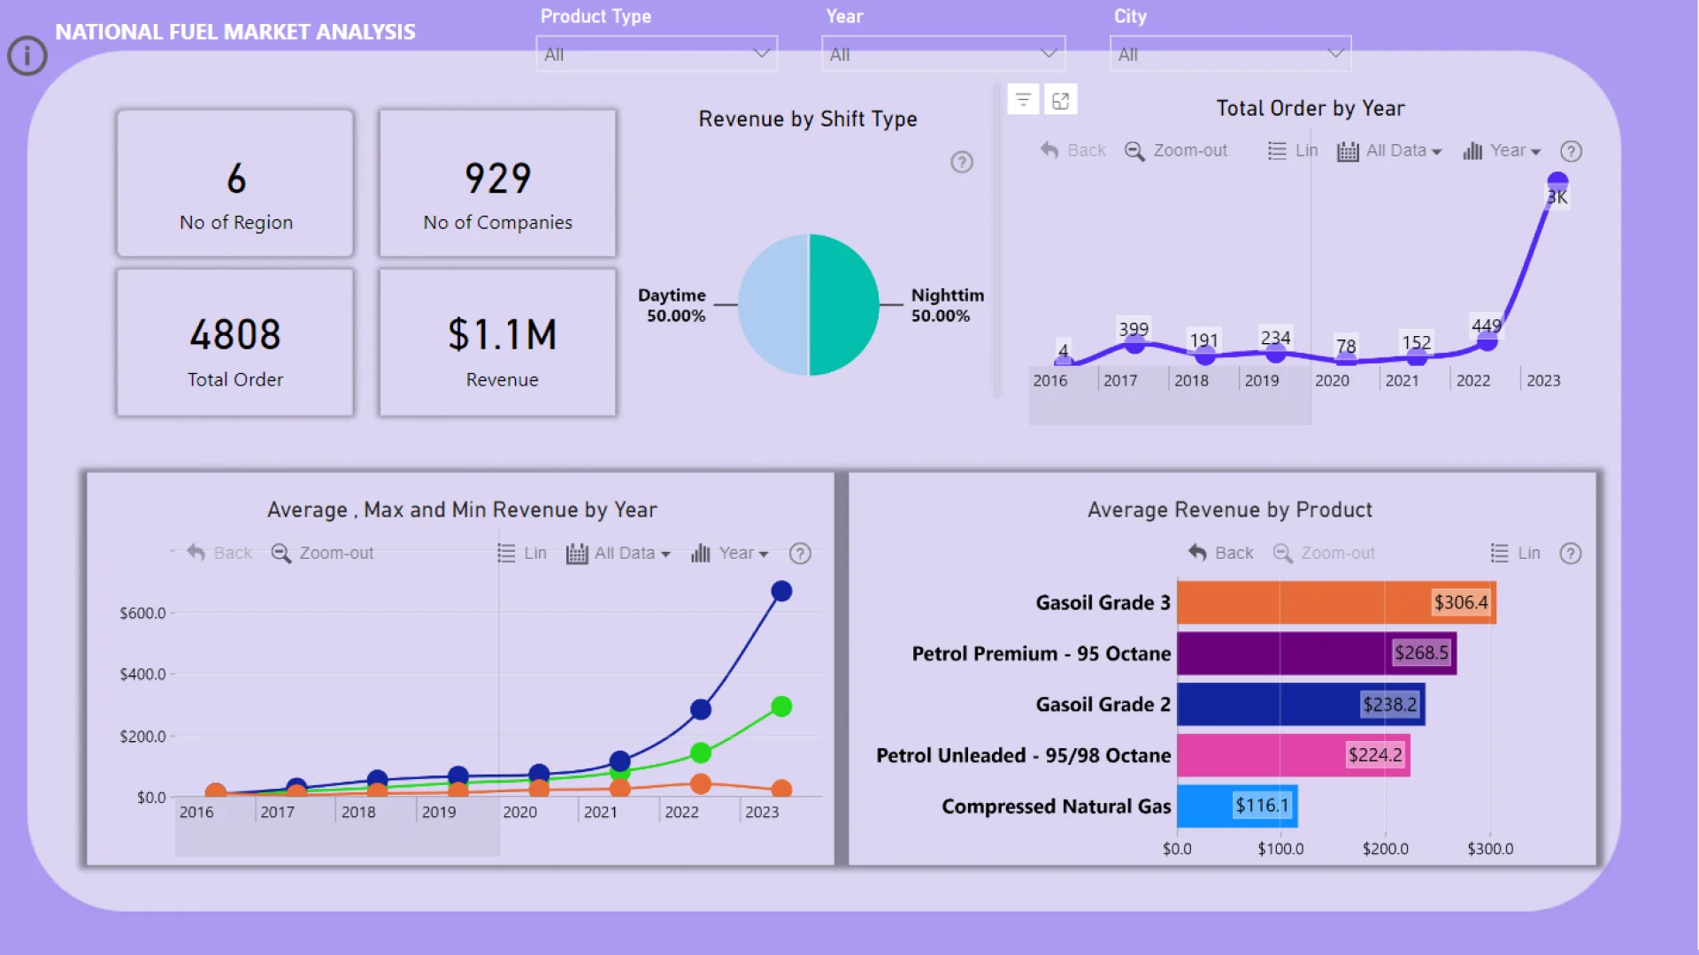Click Zoom-out in Average Revenue by Product chart

pos(1324,553)
